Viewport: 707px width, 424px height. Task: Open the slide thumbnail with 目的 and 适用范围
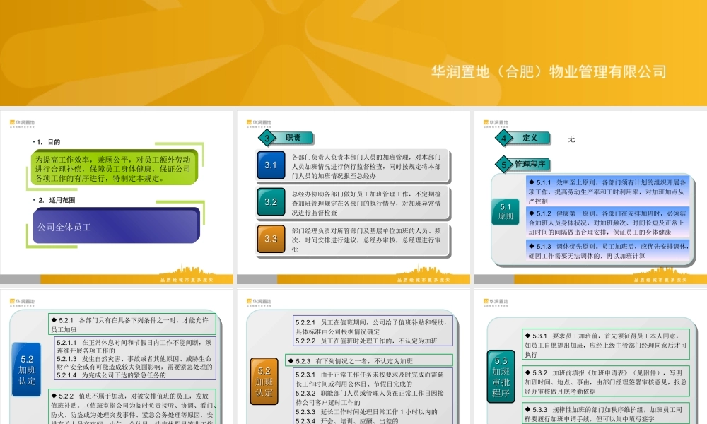[117, 197]
